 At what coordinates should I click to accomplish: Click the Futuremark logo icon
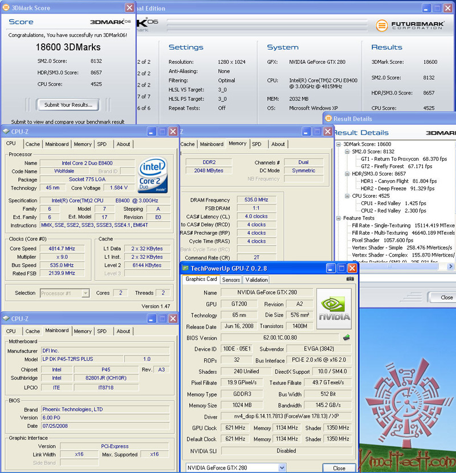coord(382,25)
